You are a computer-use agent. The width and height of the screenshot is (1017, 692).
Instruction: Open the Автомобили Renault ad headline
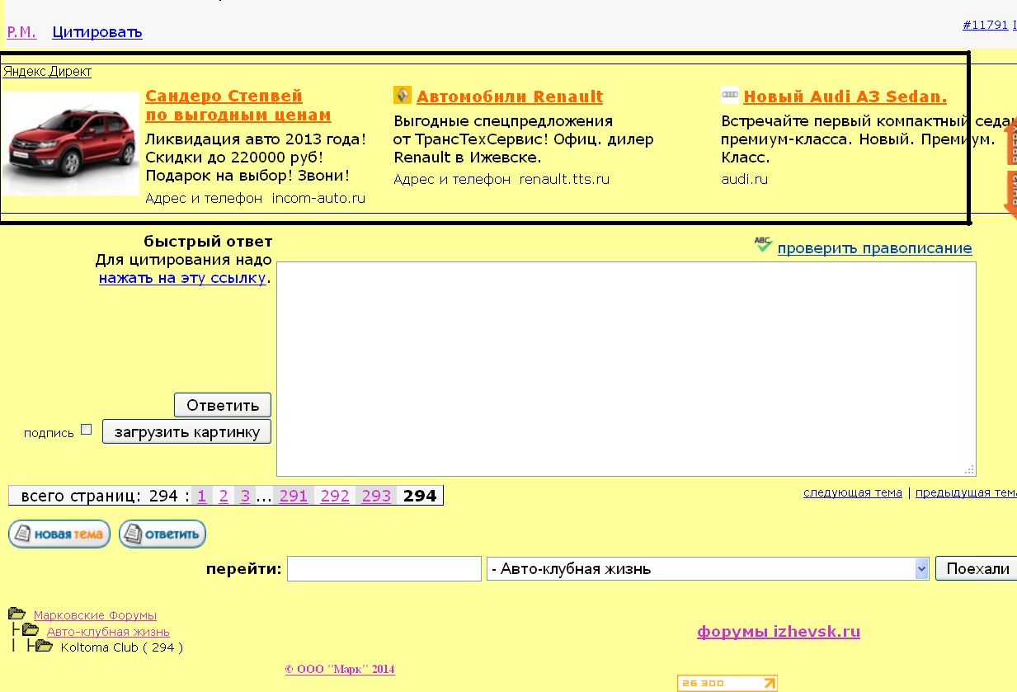(510, 97)
